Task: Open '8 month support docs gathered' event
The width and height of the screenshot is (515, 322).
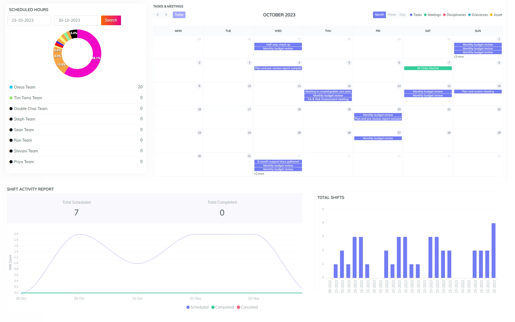Action: [278, 162]
